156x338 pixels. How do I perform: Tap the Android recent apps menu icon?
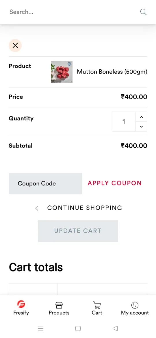[41, 328]
